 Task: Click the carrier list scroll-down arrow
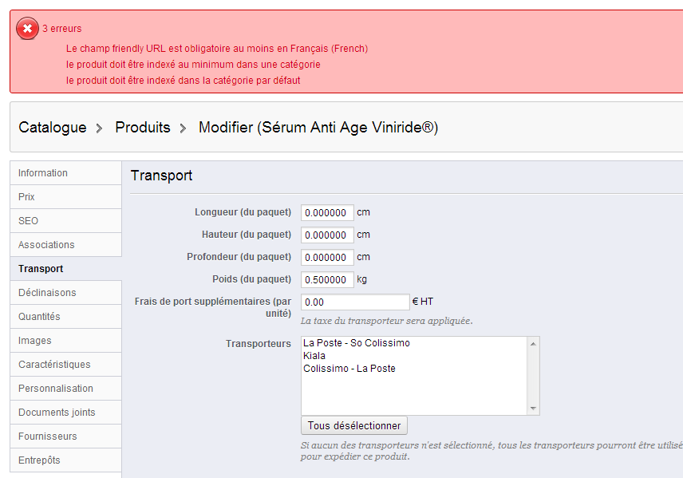(x=533, y=409)
